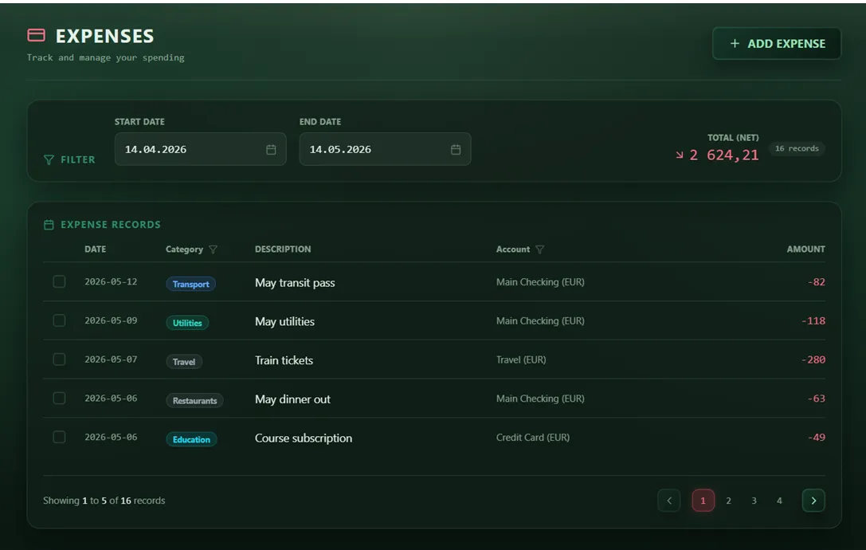Click the Restaurants category badge
The height and width of the screenshot is (550, 866).
(194, 400)
